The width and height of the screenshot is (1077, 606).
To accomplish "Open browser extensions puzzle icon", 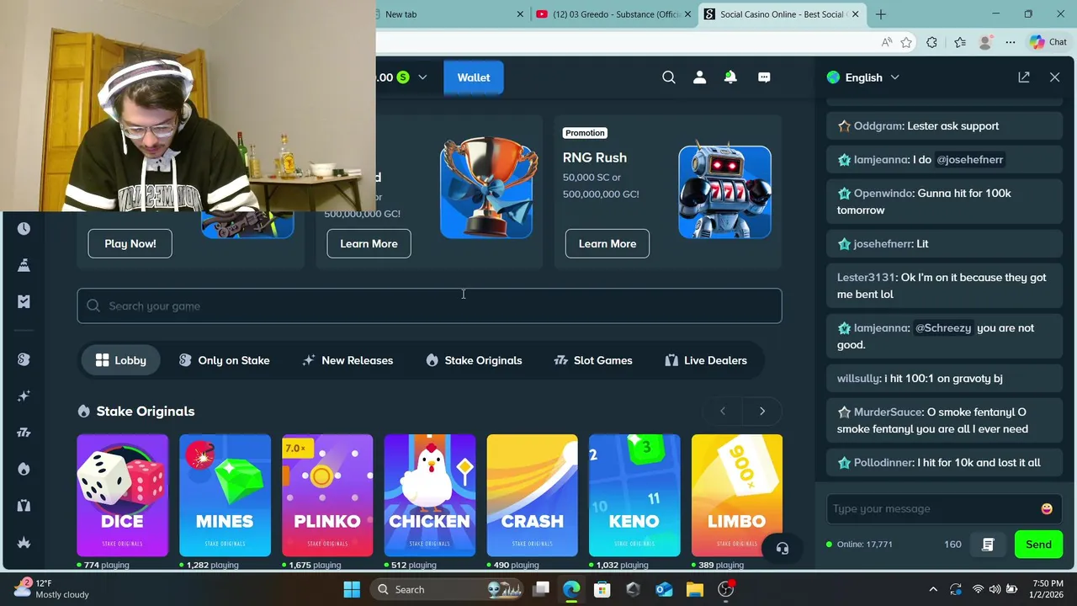I will 931,42.
